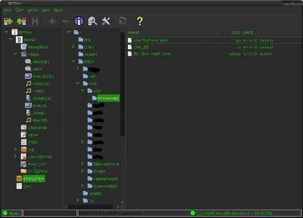Select the downloads folder in filesystem tree
Image resolution: width=303 pixels, height=218 pixels.
pyautogui.click(x=108, y=98)
